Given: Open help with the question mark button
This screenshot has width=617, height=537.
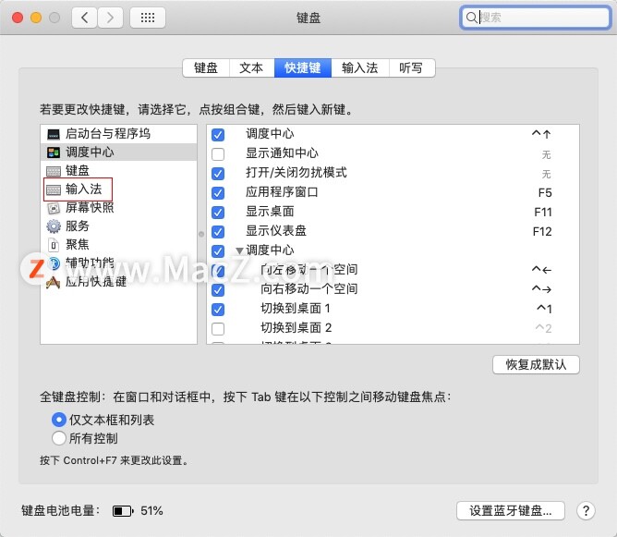Looking at the screenshot, I should coord(586,510).
